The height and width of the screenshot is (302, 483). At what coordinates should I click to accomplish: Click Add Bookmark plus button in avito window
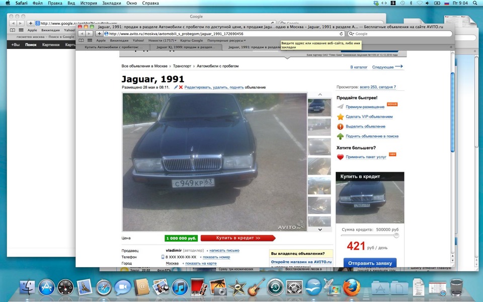pyautogui.click(x=100, y=34)
